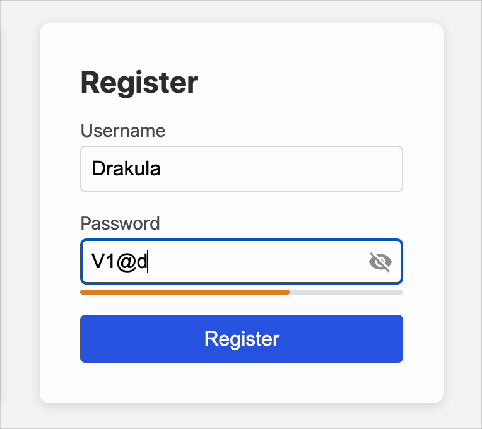Click the Register submit button

point(241,339)
